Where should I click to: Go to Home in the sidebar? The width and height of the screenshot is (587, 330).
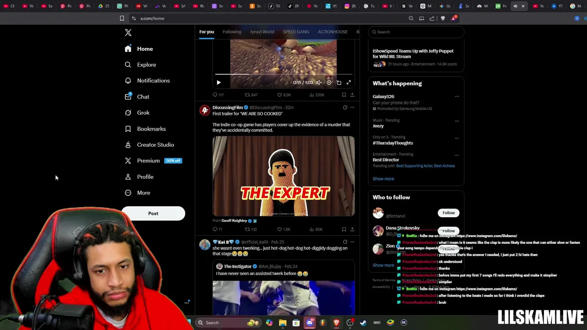click(139, 49)
